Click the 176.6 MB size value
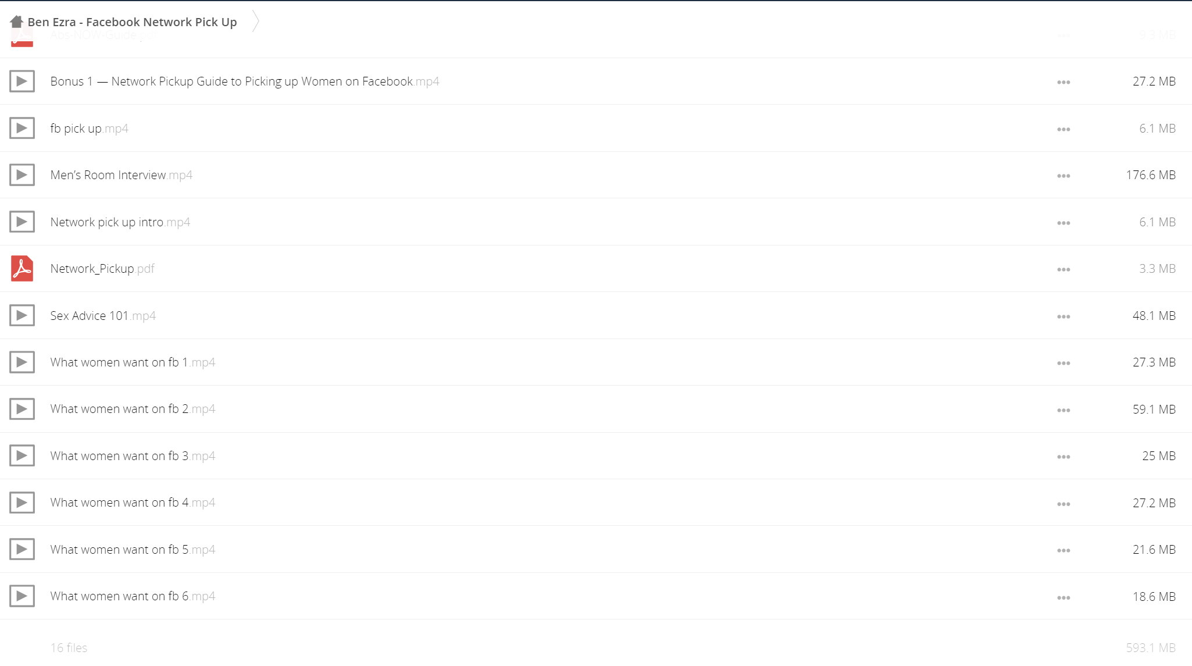Image resolution: width=1192 pixels, height=666 pixels. [x=1151, y=175]
